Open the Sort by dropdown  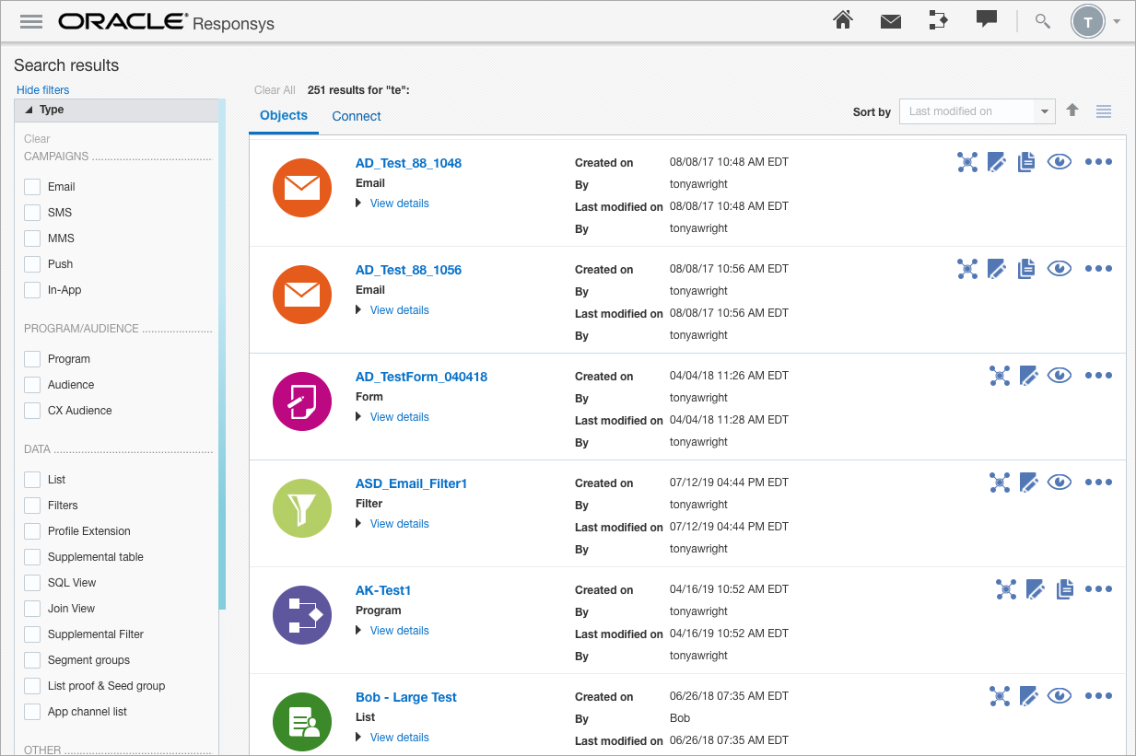tap(977, 111)
